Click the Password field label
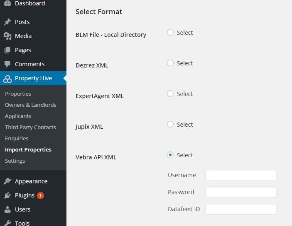292x226 pixels. tap(181, 192)
